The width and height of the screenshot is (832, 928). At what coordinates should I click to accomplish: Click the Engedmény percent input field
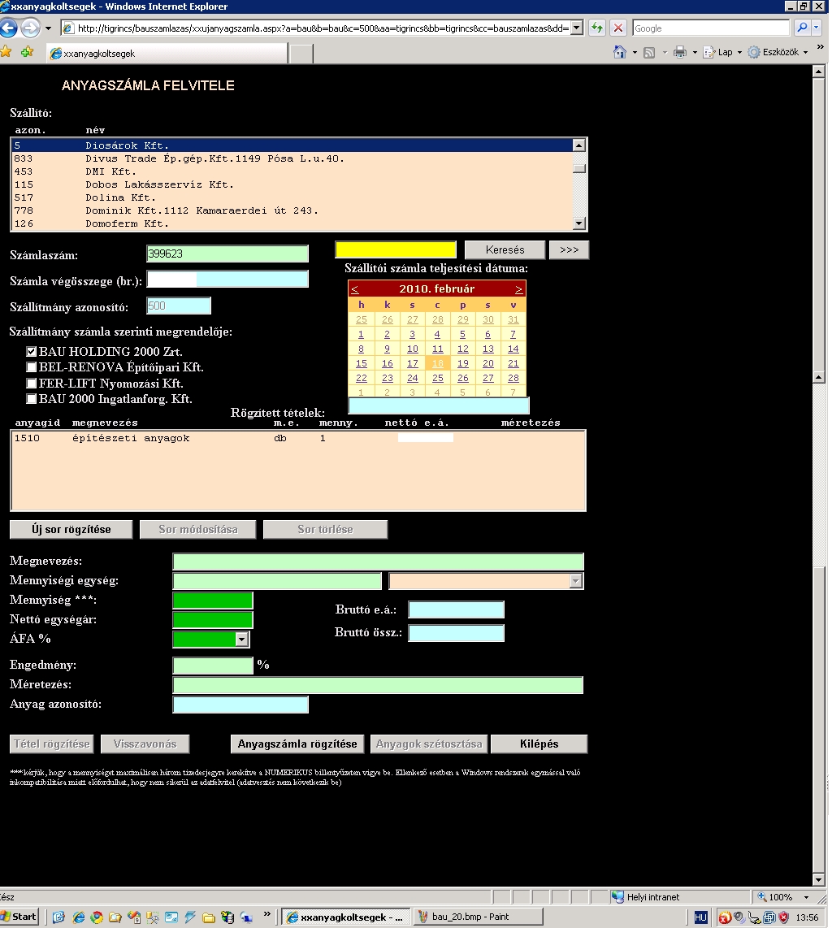213,666
